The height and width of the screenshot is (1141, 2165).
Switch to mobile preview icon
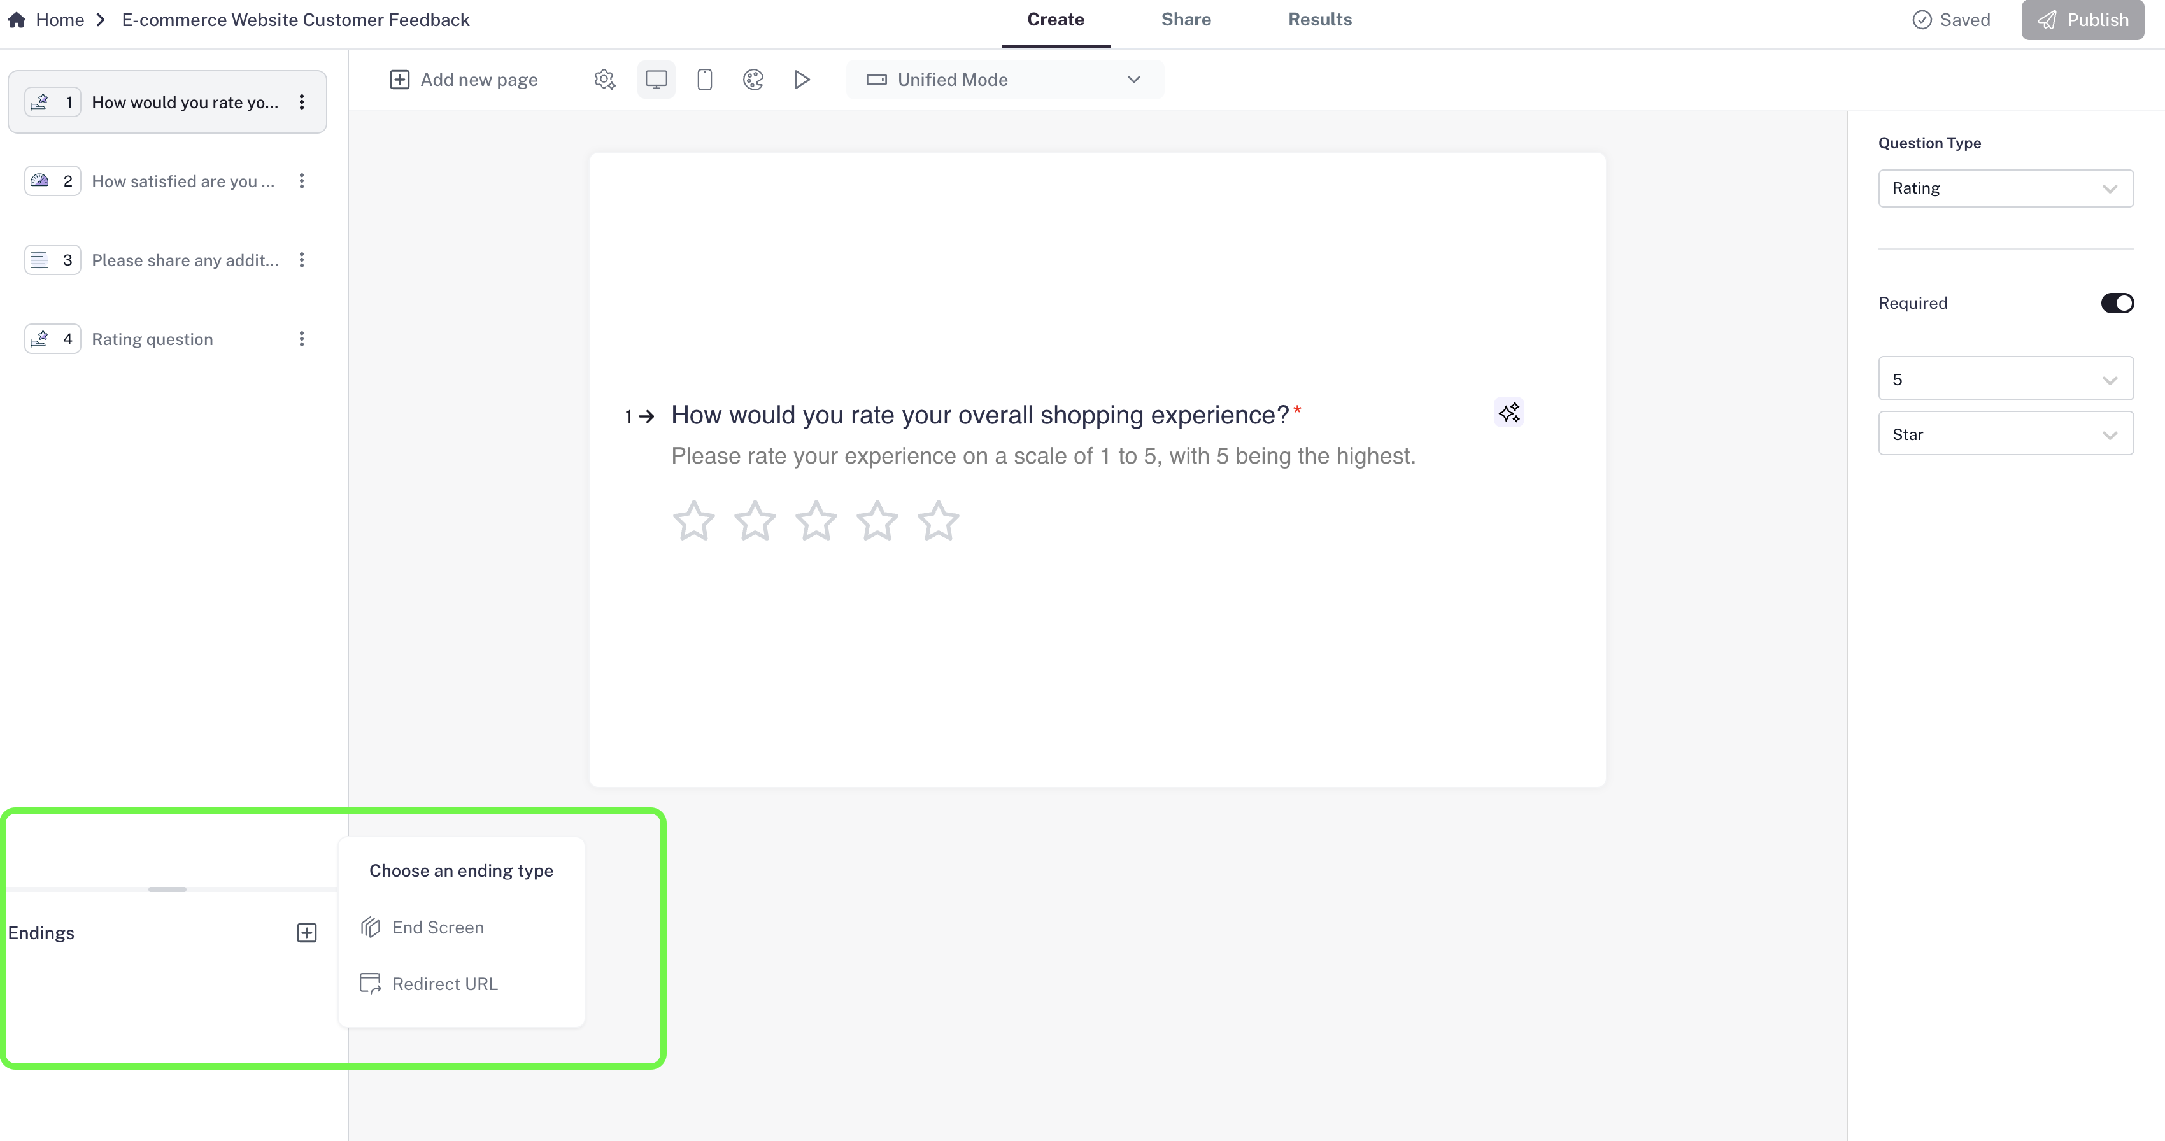704,80
